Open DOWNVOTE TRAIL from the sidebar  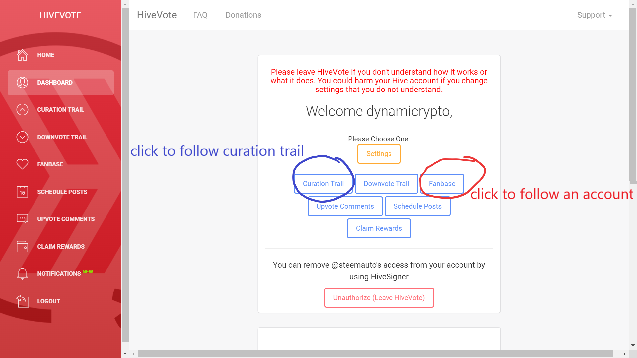[61, 137]
